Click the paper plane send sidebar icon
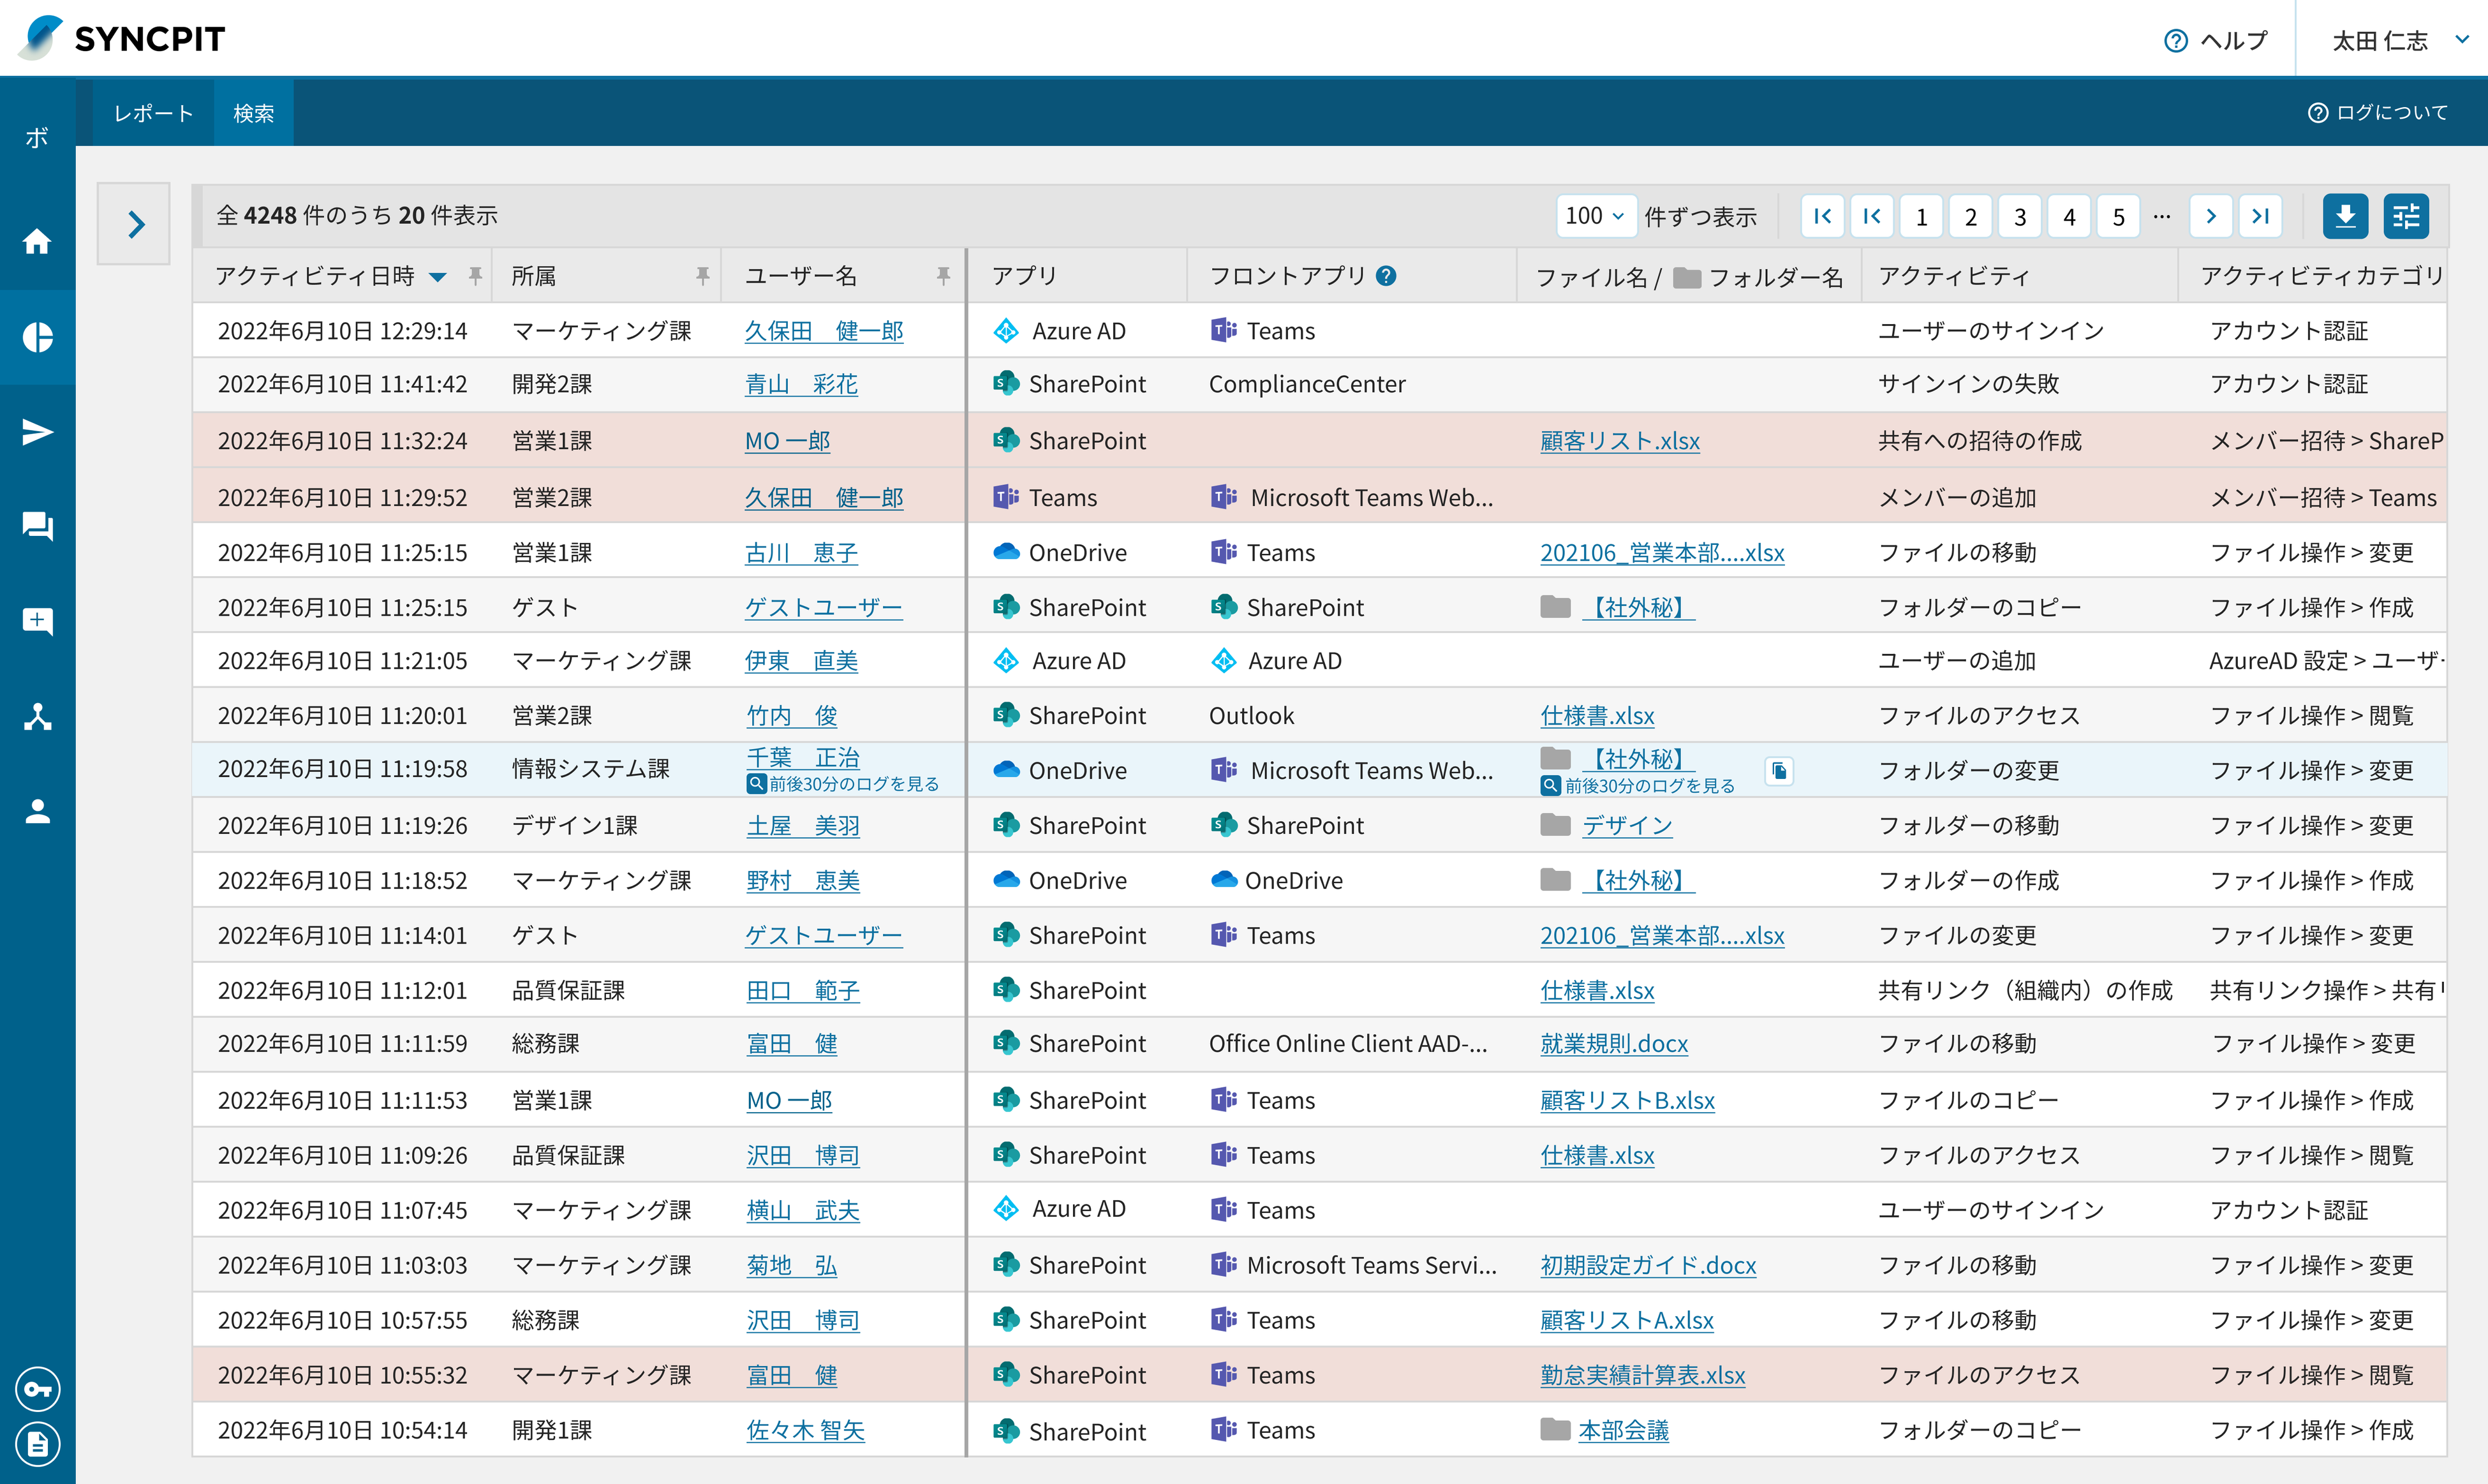The height and width of the screenshot is (1484, 2488). click(x=37, y=432)
